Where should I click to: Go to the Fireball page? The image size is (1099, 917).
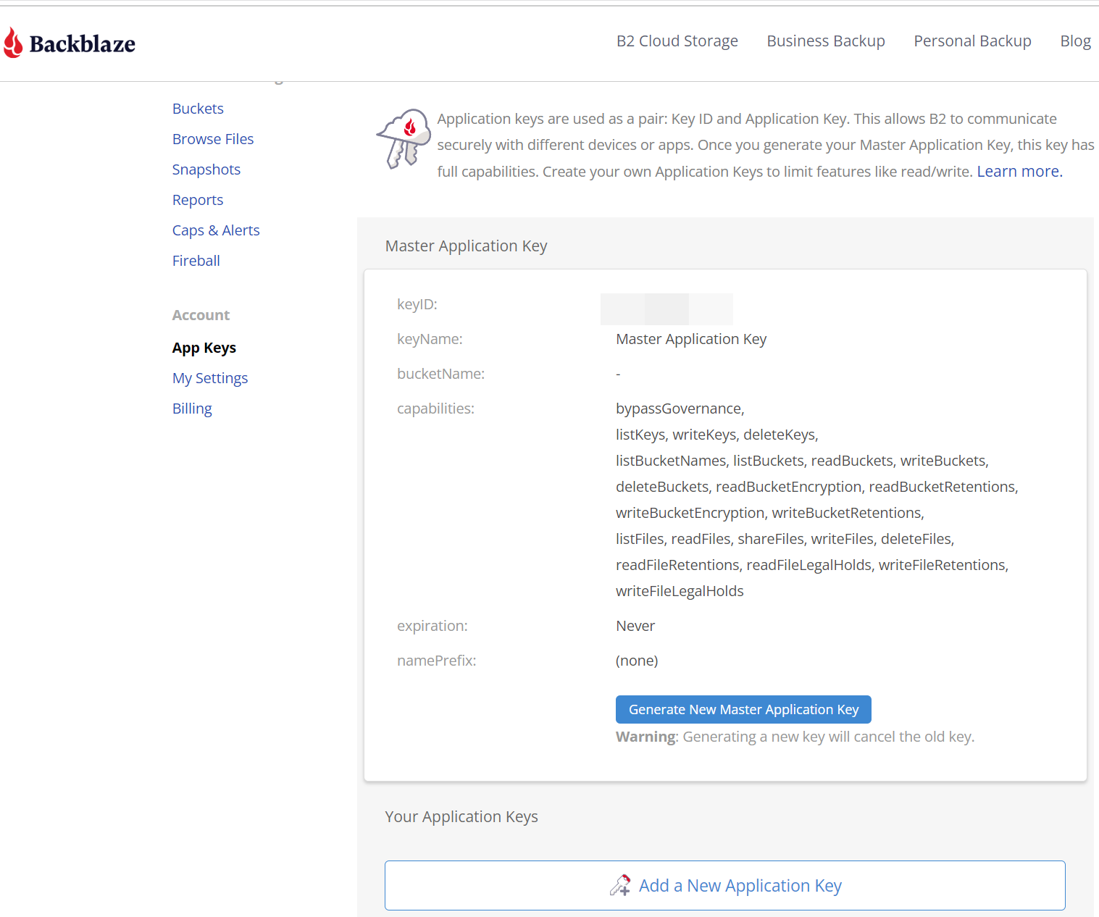[x=196, y=261]
